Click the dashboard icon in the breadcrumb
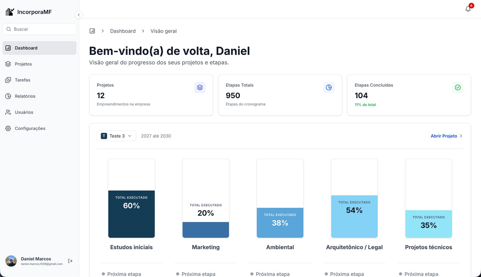The width and height of the screenshot is (481, 277). 92,31
